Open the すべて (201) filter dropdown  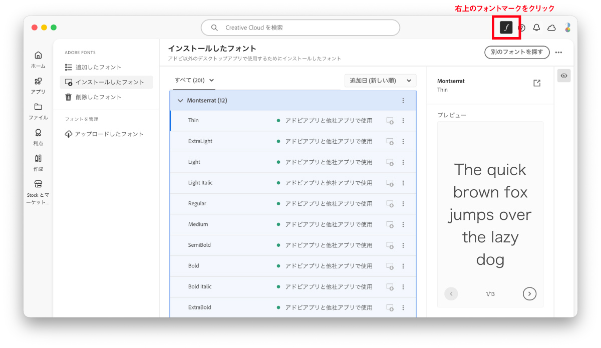click(195, 80)
